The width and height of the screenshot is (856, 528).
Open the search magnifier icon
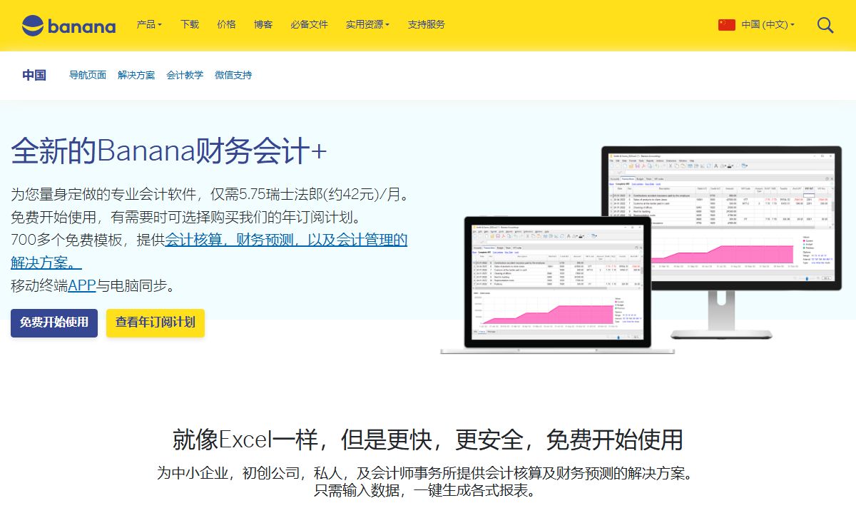point(825,25)
